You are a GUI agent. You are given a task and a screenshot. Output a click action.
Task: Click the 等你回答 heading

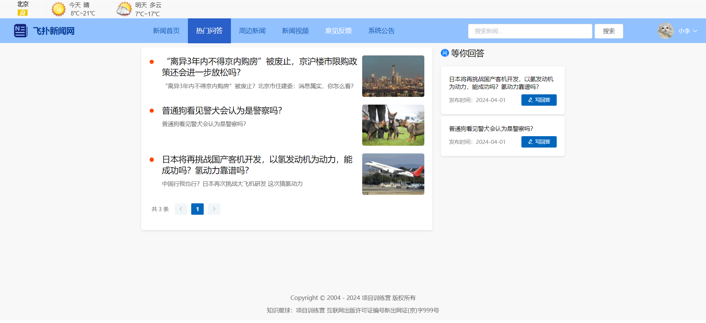(468, 53)
